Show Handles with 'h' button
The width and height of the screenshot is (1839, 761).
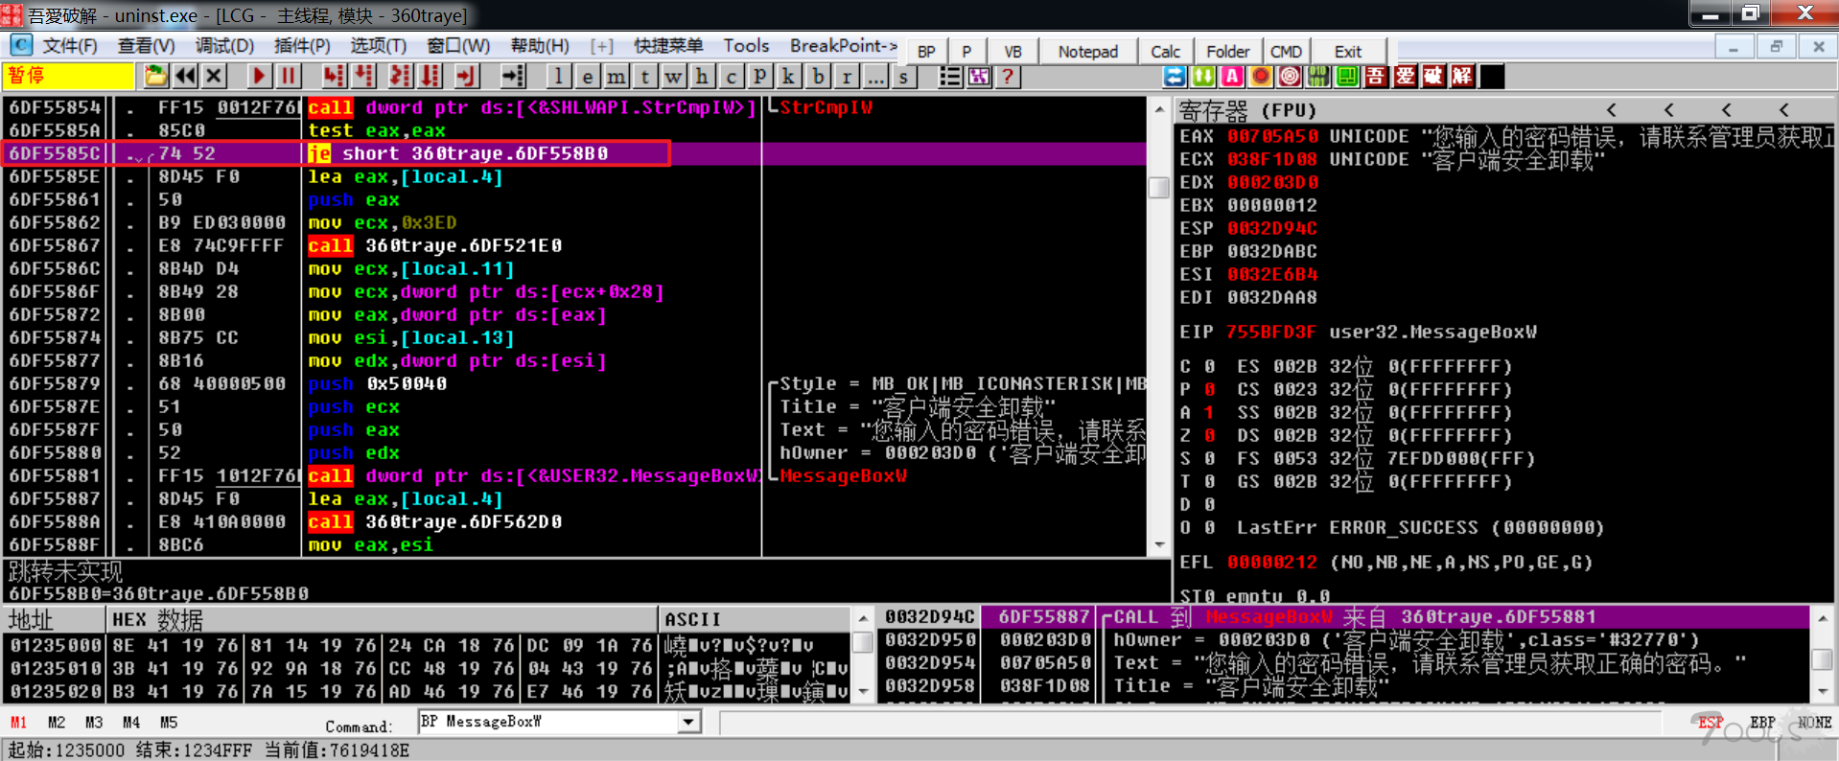(x=702, y=77)
